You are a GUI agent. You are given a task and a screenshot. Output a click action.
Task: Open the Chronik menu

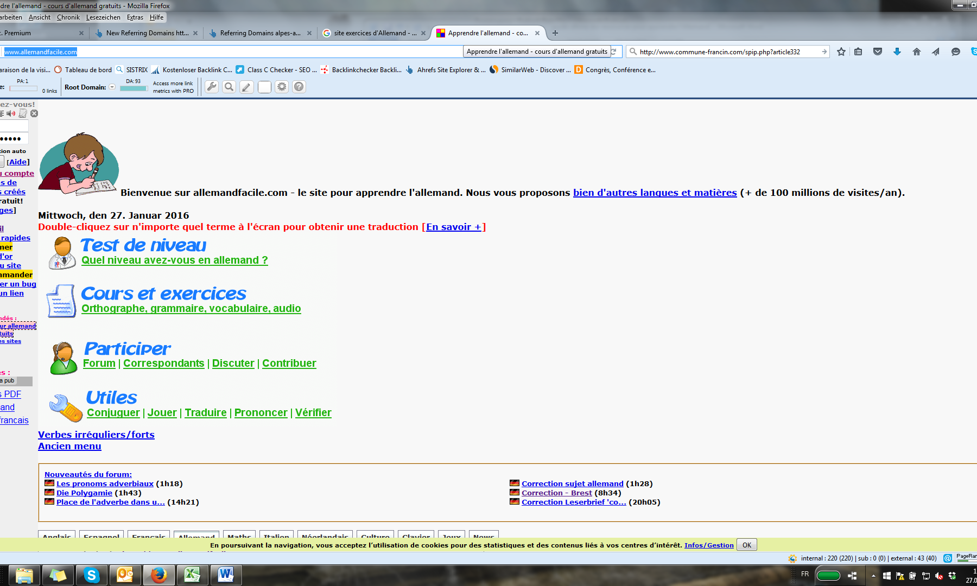pos(68,17)
